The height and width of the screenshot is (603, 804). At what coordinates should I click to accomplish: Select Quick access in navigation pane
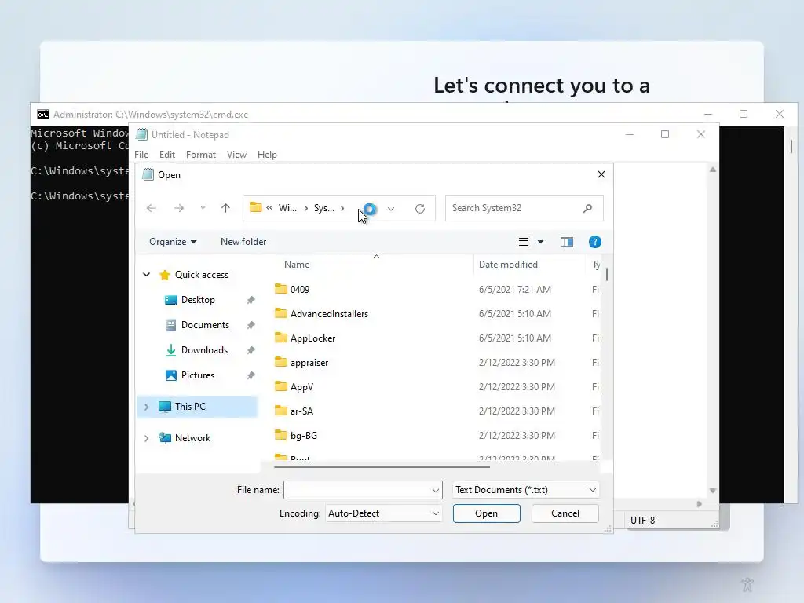click(202, 275)
